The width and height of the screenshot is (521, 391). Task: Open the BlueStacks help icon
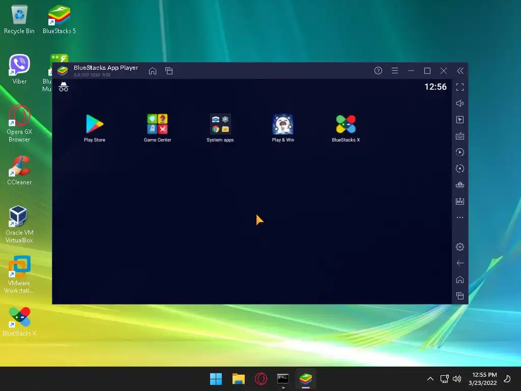tap(378, 70)
